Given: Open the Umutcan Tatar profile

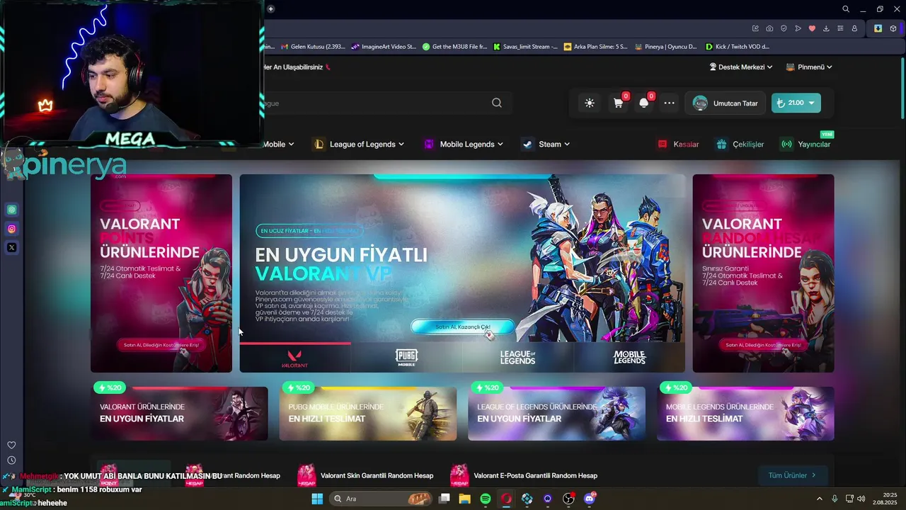Looking at the screenshot, I should pyautogui.click(x=726, y=103).
